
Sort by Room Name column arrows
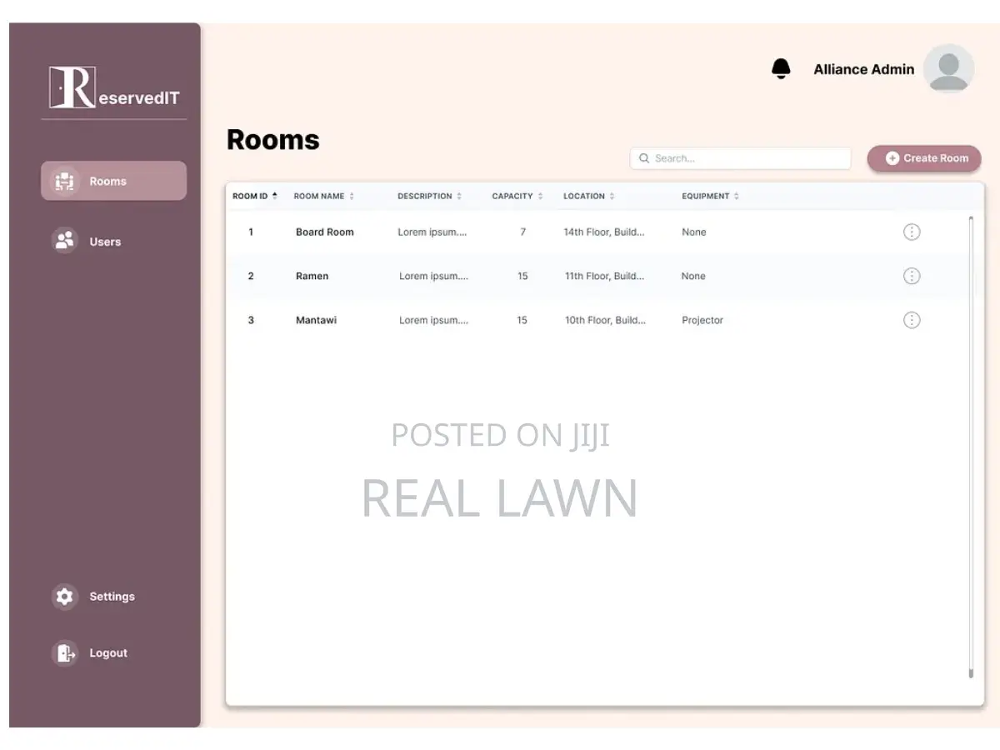tap(352, 196)
